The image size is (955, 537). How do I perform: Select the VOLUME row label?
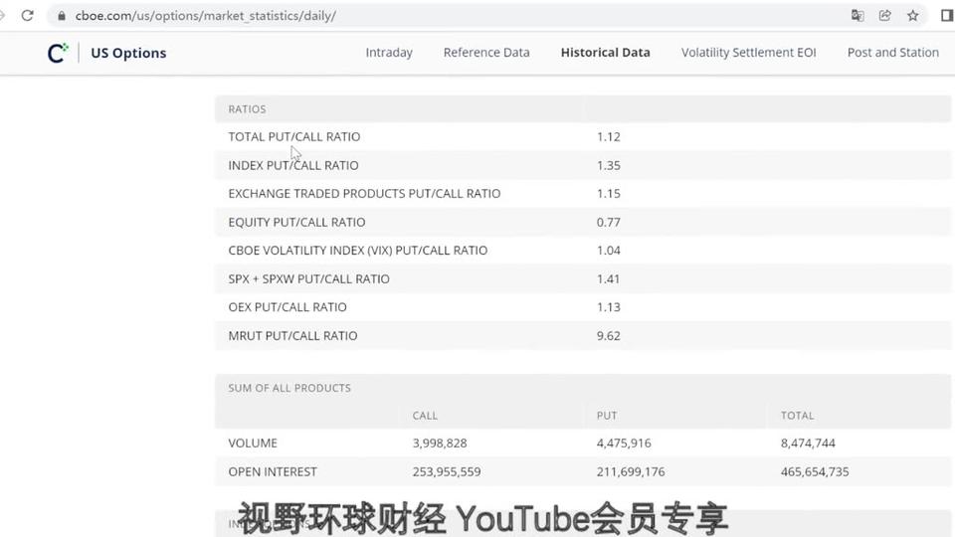coord(253,443)
